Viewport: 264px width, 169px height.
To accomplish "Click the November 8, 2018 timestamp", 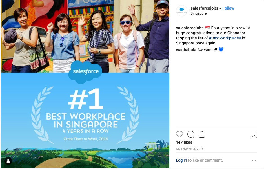I will tap(190, 149).
